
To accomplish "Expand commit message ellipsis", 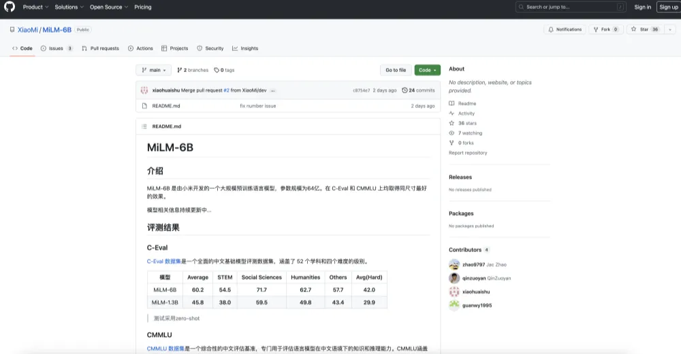I will coord(273,90).
